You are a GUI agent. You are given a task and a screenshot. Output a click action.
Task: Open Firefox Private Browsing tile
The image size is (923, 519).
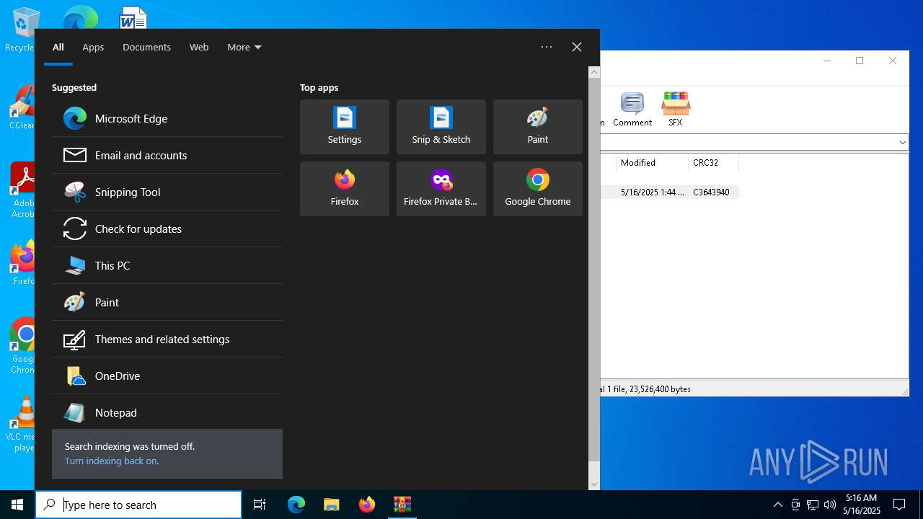(x=441, y=189)
